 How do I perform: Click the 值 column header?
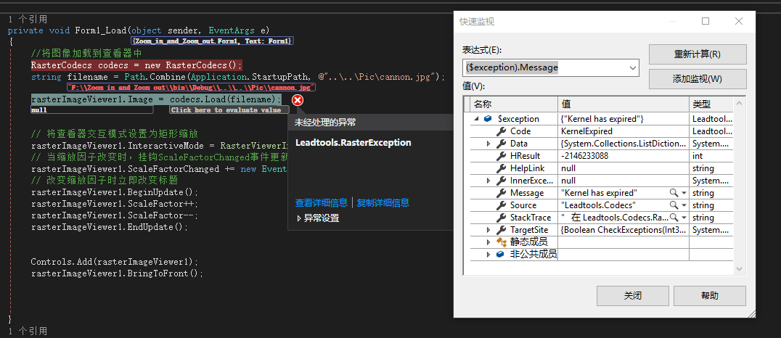pos(623,104)
